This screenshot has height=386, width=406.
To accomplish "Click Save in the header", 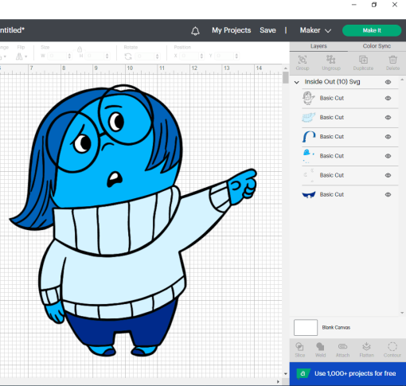I will 267,30.
